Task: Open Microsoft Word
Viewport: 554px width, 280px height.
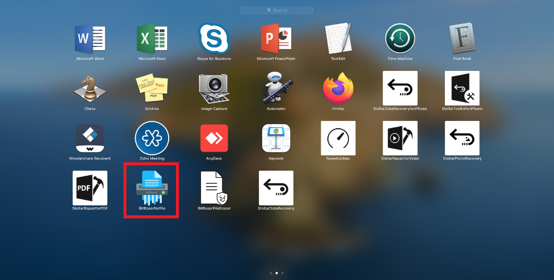Action: pos(90,39)
